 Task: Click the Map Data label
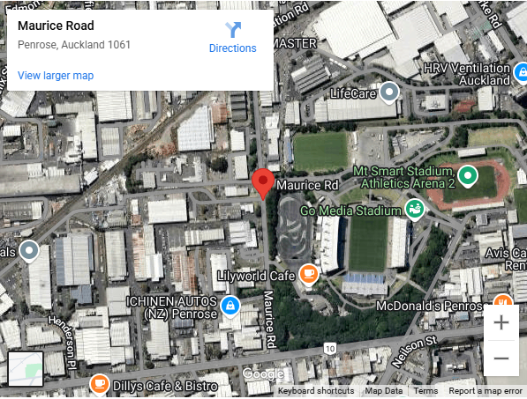point(383,391)
